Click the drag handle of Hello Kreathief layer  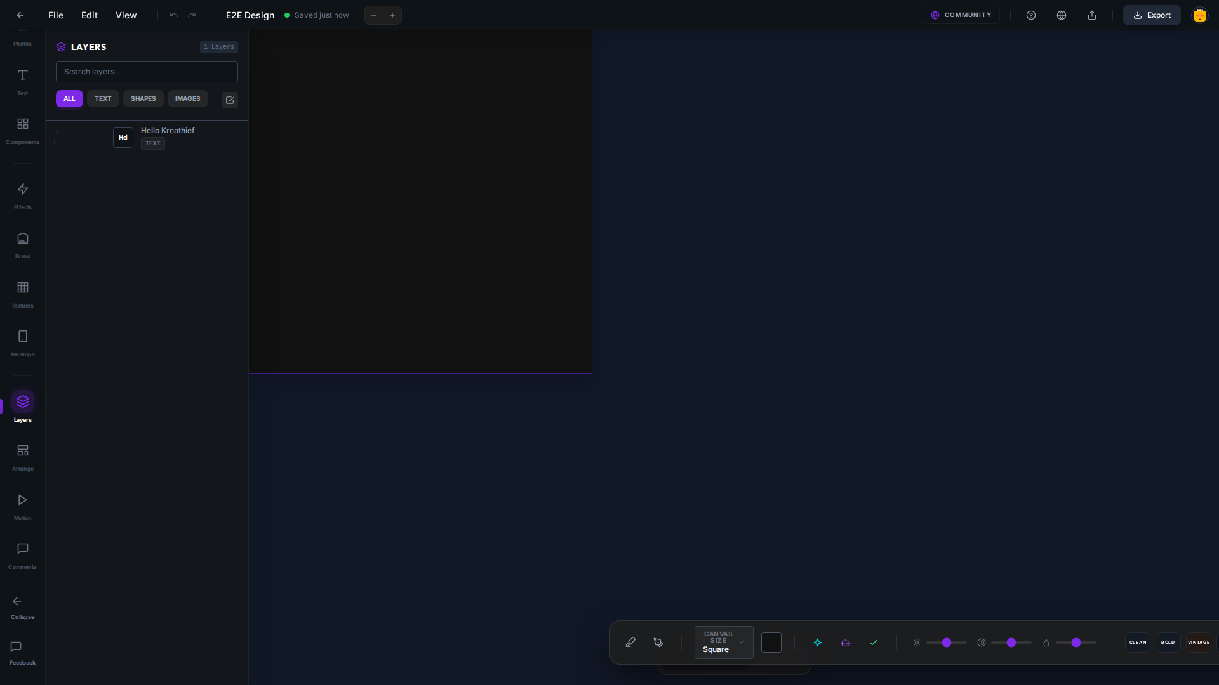pyautogui.click(x=56, y=138)
